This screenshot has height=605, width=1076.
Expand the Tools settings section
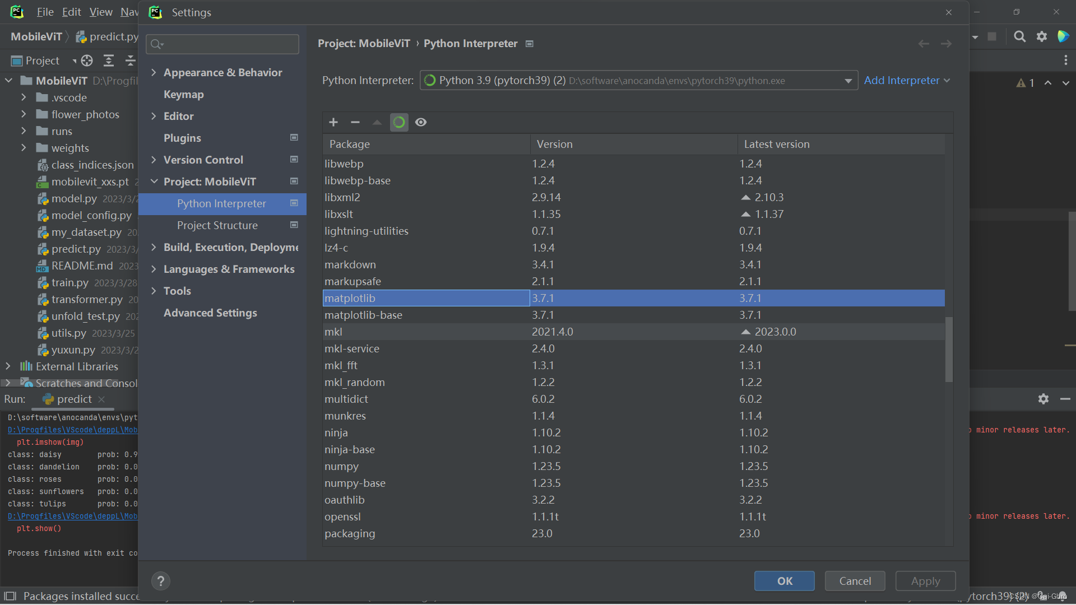(x=154, y=291)
